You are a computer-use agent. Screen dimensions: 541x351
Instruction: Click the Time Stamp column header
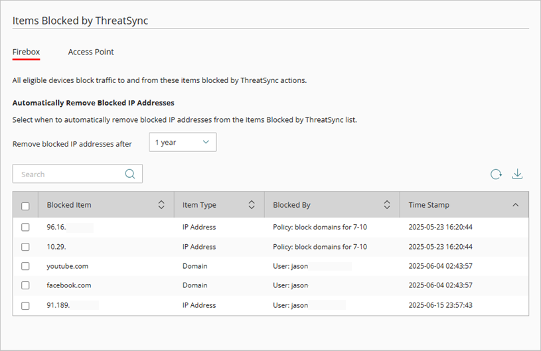pos(429,205)
